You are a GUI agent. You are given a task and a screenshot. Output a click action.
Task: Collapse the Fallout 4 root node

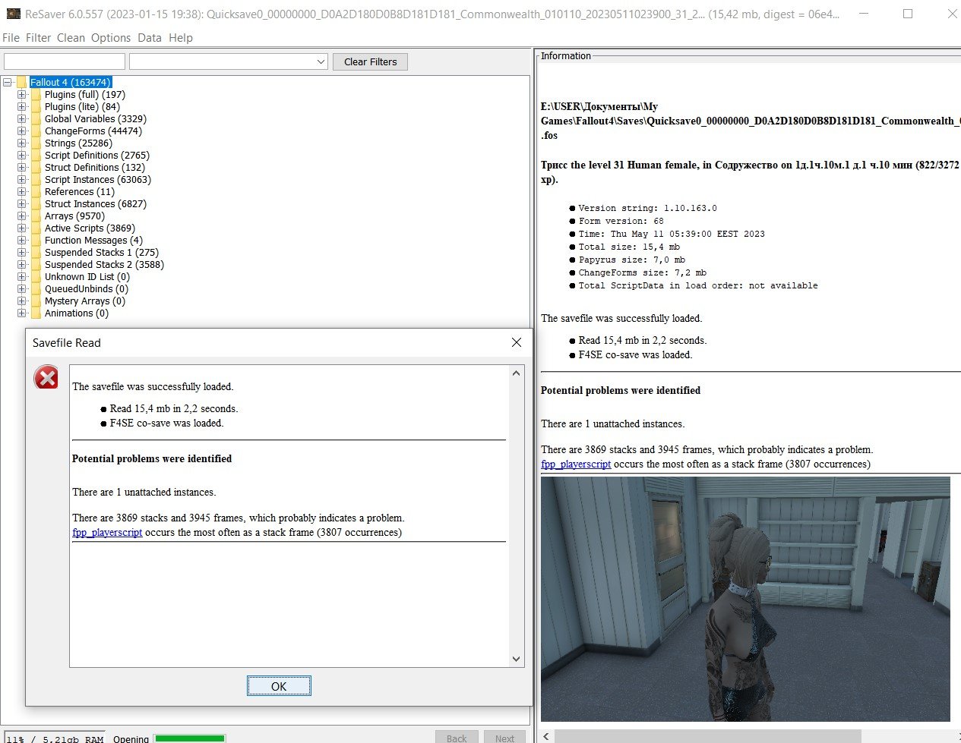[x=8, y=82]
